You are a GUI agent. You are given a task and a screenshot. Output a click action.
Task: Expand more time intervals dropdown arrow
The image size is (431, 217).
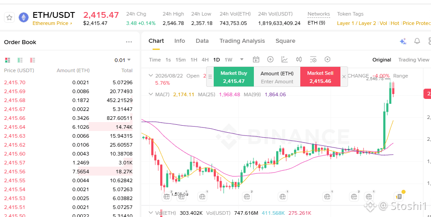(x=242, y=59)
